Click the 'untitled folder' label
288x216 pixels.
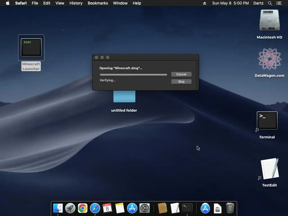pyautogui.click(x=124, y=110)
